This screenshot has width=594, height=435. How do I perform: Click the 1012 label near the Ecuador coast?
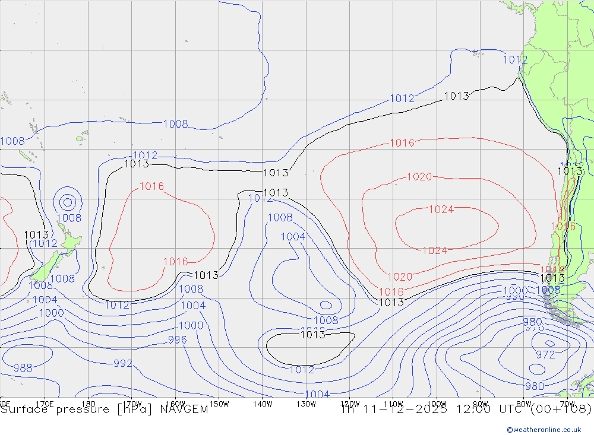[x=515, y=60]
